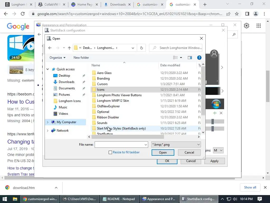The height and width of the screenshot is (203, 270).
Task: Click Apply in StartIsBack configuration
Action: (214, 161)
